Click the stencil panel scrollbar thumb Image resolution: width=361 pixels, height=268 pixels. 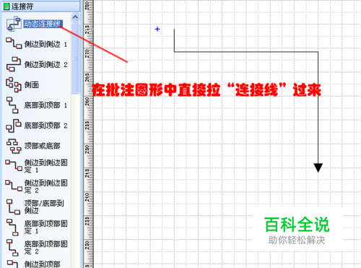click(75, 58)
